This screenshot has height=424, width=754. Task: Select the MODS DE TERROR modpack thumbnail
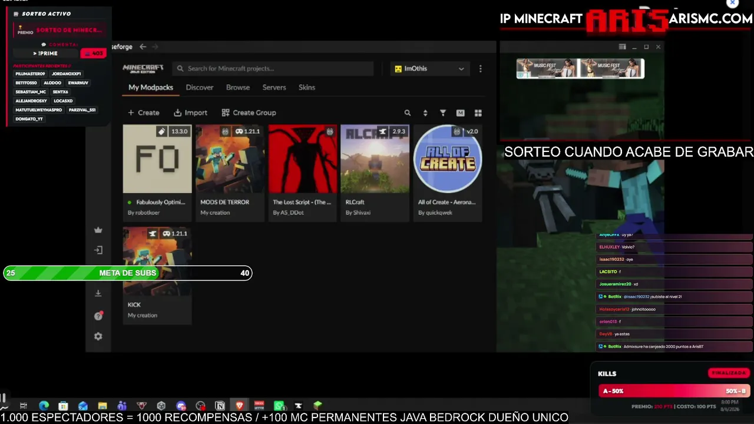(230, 159)
